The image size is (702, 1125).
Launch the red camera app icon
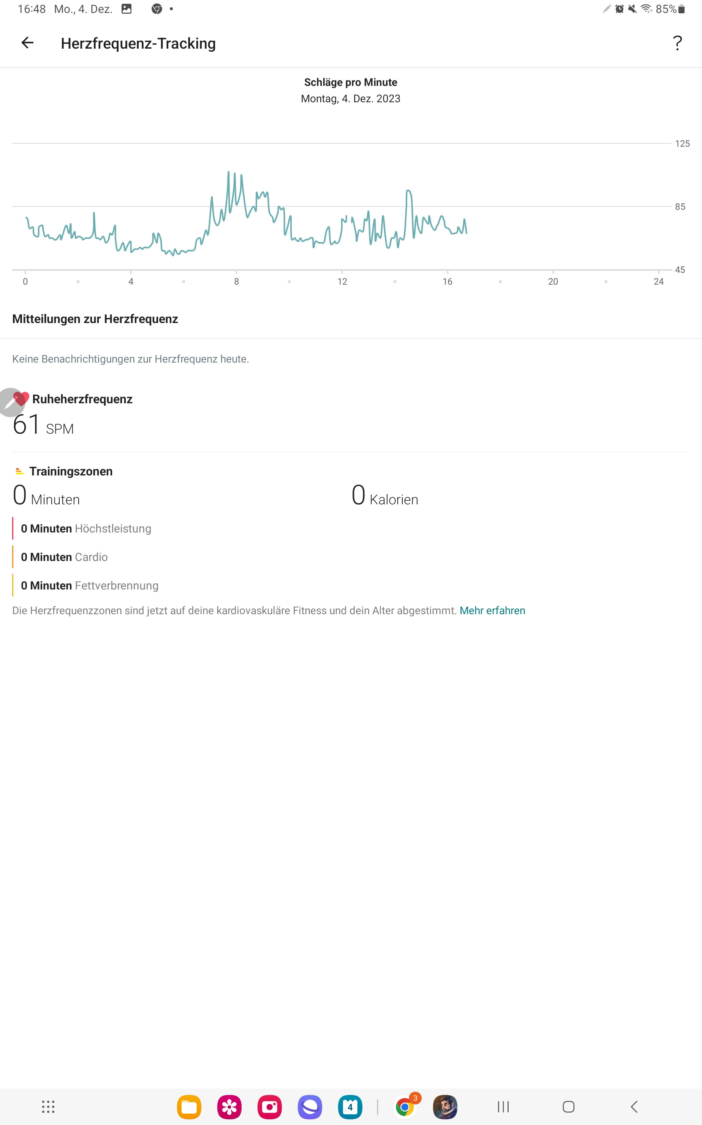coord(270,1107)
